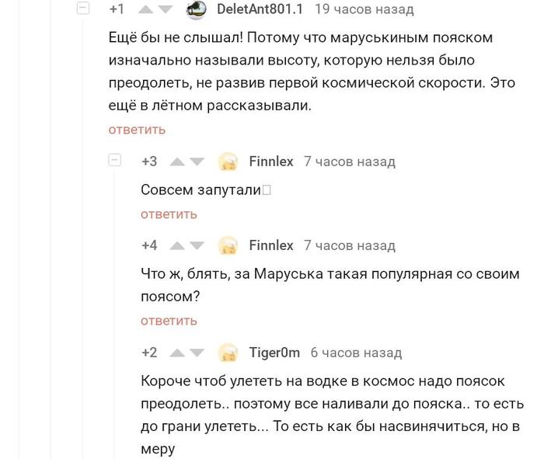Upvote Tiger0m's comment

177,353
